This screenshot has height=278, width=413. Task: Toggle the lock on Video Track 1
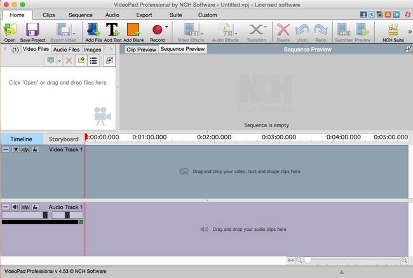(35, 149)
